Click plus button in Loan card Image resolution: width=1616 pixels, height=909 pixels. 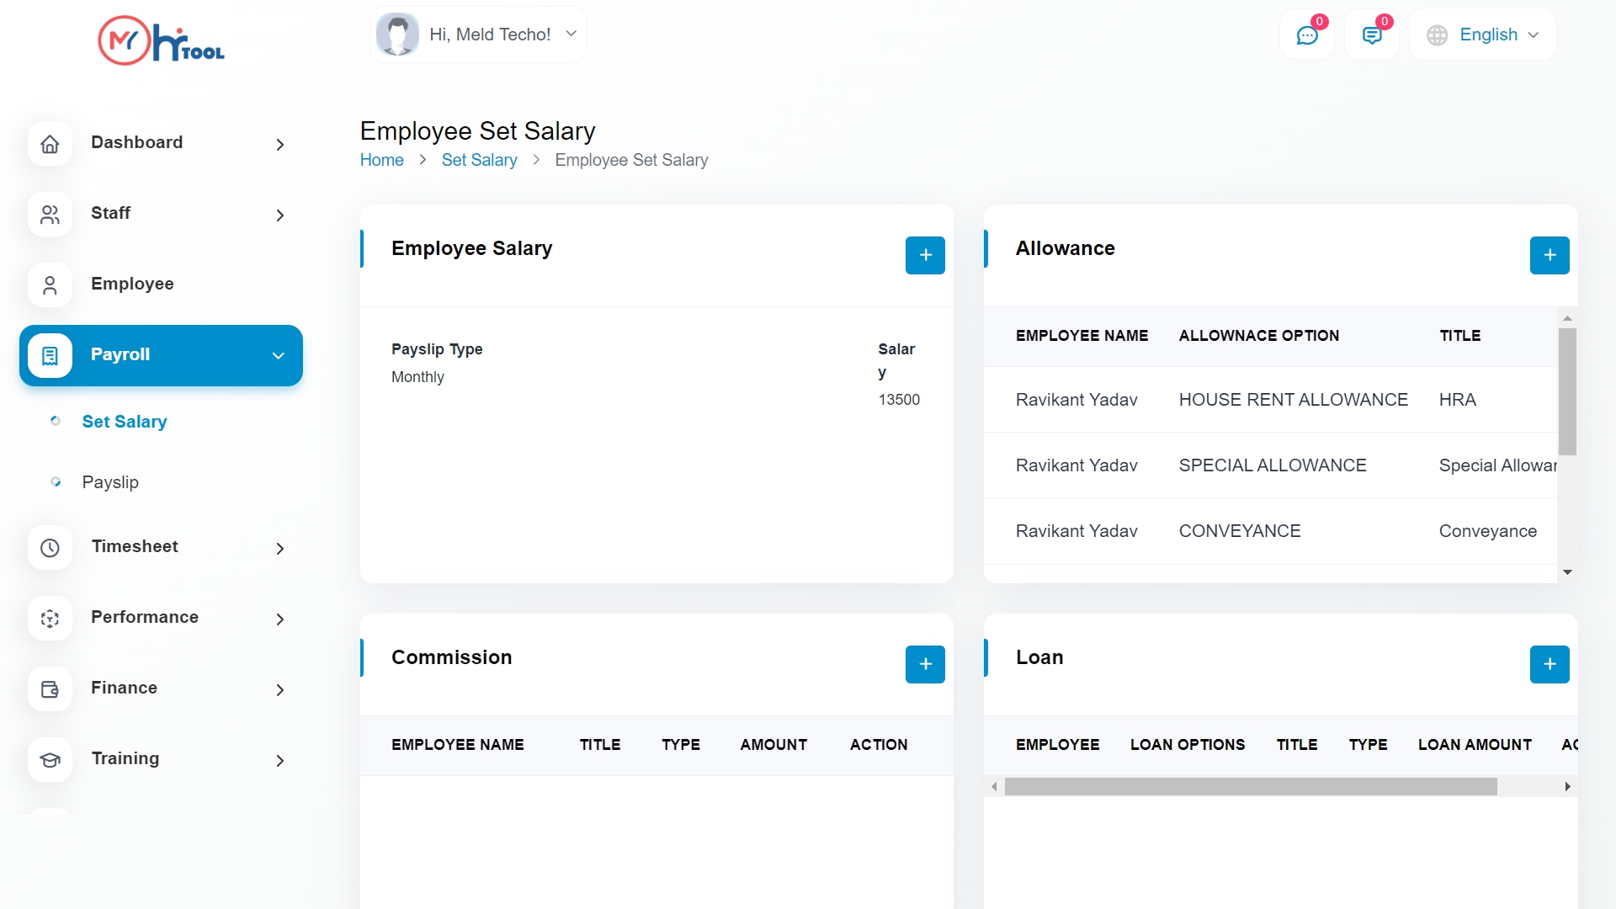[1549, 664]
